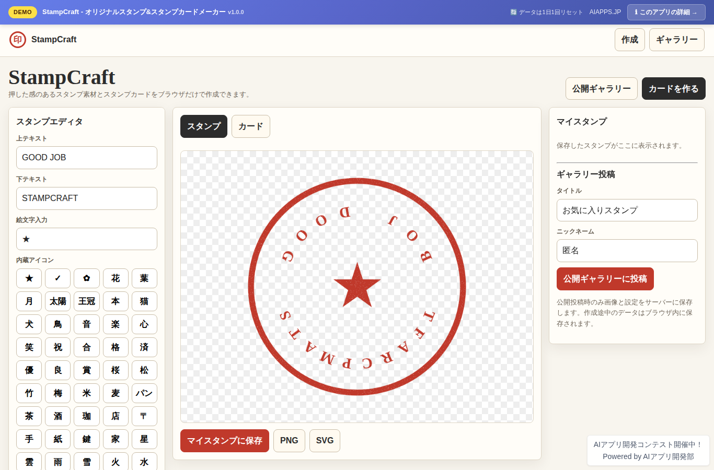Choose the 音 sound icon
This screenshot has height=470, width=714.
[x=87, y=324]
